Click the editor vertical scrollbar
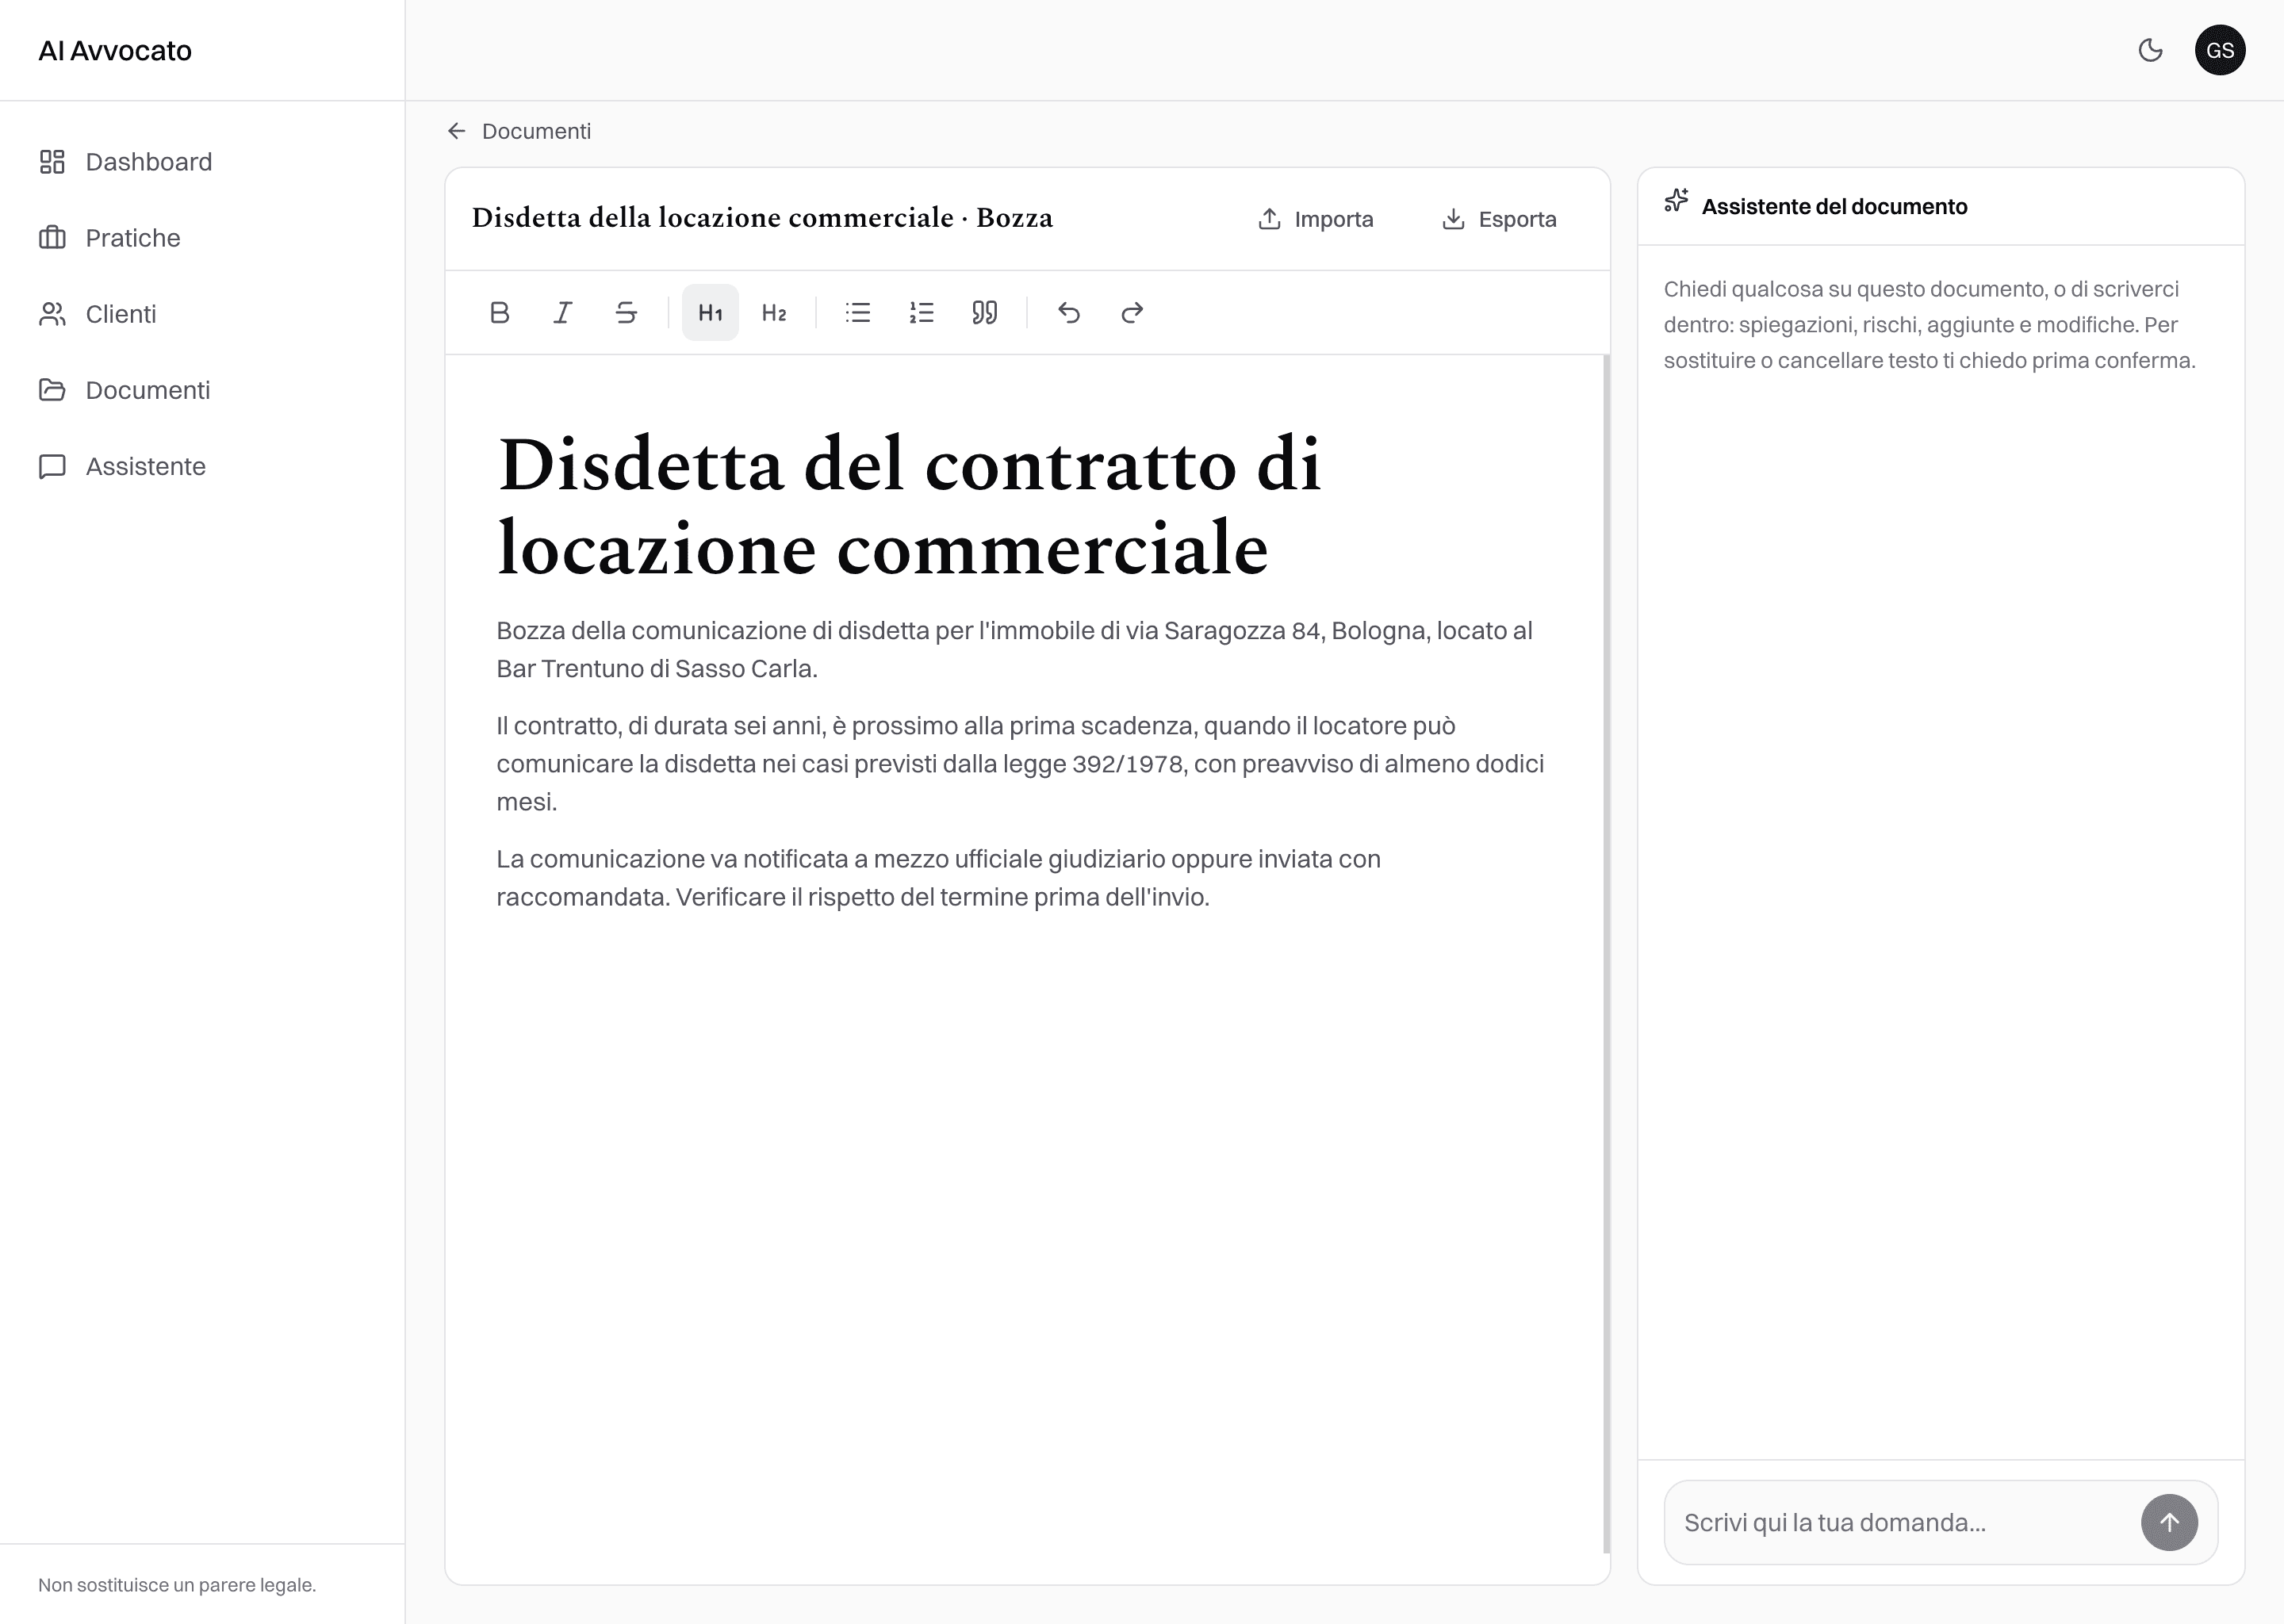 [x=1606, y=955]
